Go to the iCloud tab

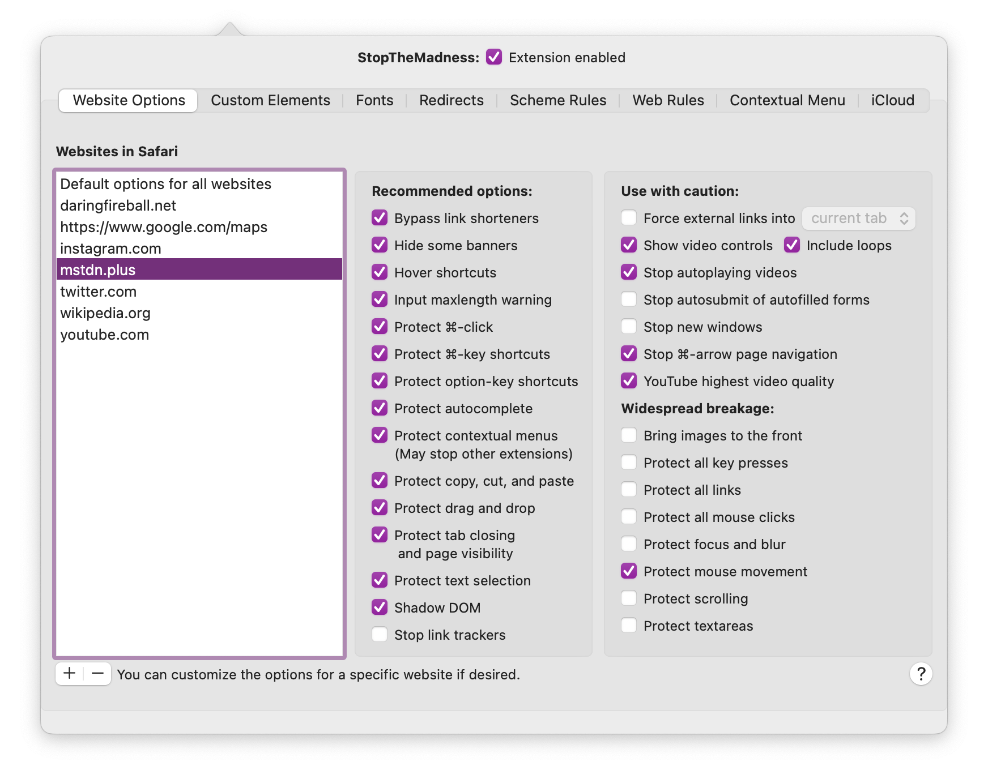(892, 100)
